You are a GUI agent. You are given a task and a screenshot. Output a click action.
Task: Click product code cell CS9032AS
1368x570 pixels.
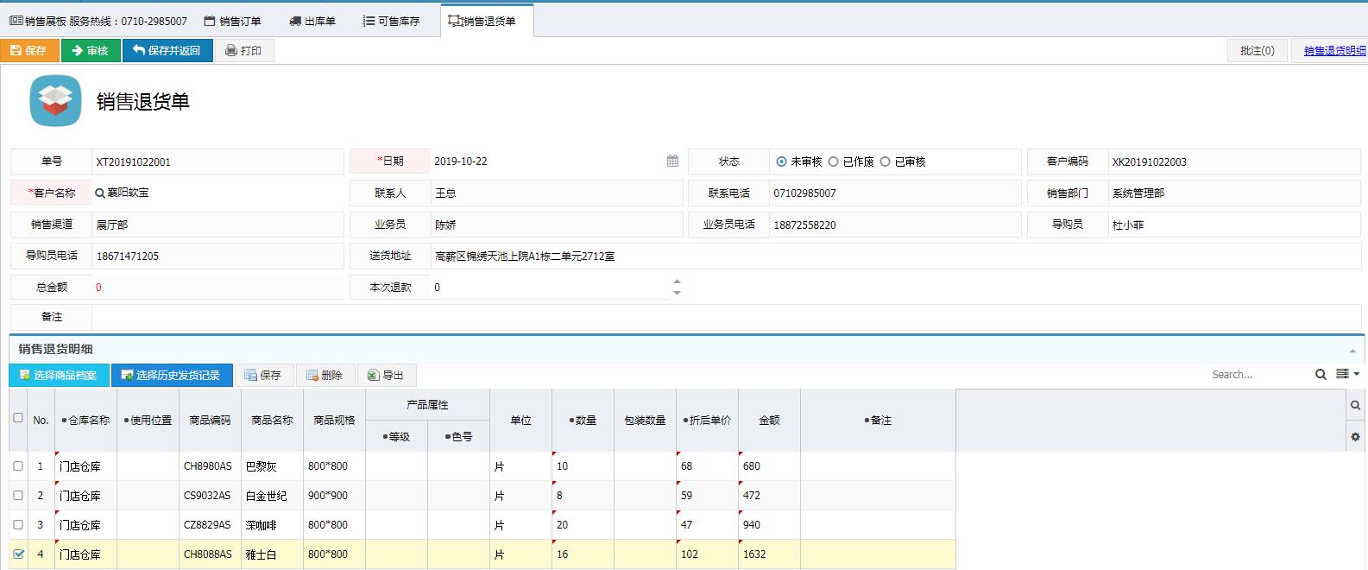210,496
